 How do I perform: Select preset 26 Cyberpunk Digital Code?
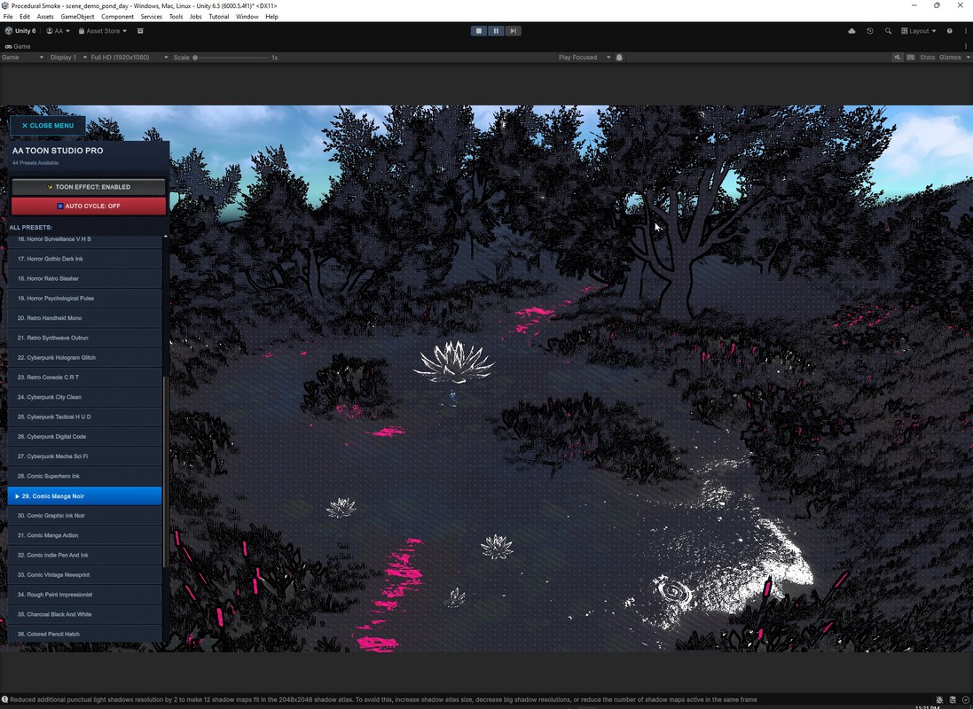(85, 437)
